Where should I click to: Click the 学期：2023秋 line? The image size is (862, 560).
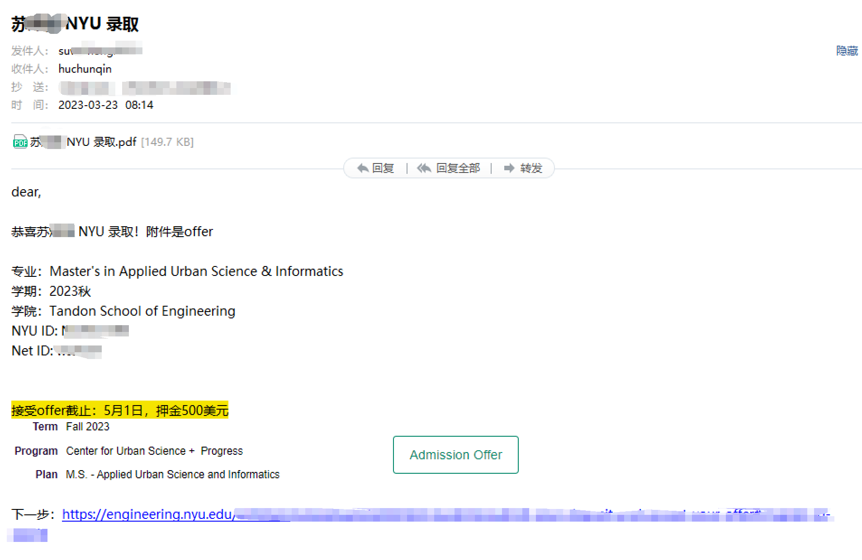(x=51, y=291)
